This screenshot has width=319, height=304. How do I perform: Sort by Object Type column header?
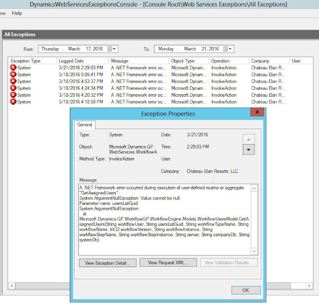pos(189,61)
